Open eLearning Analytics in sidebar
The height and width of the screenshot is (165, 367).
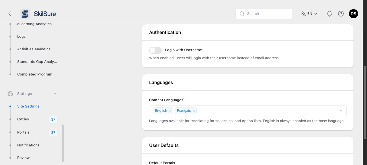(34, 24)
